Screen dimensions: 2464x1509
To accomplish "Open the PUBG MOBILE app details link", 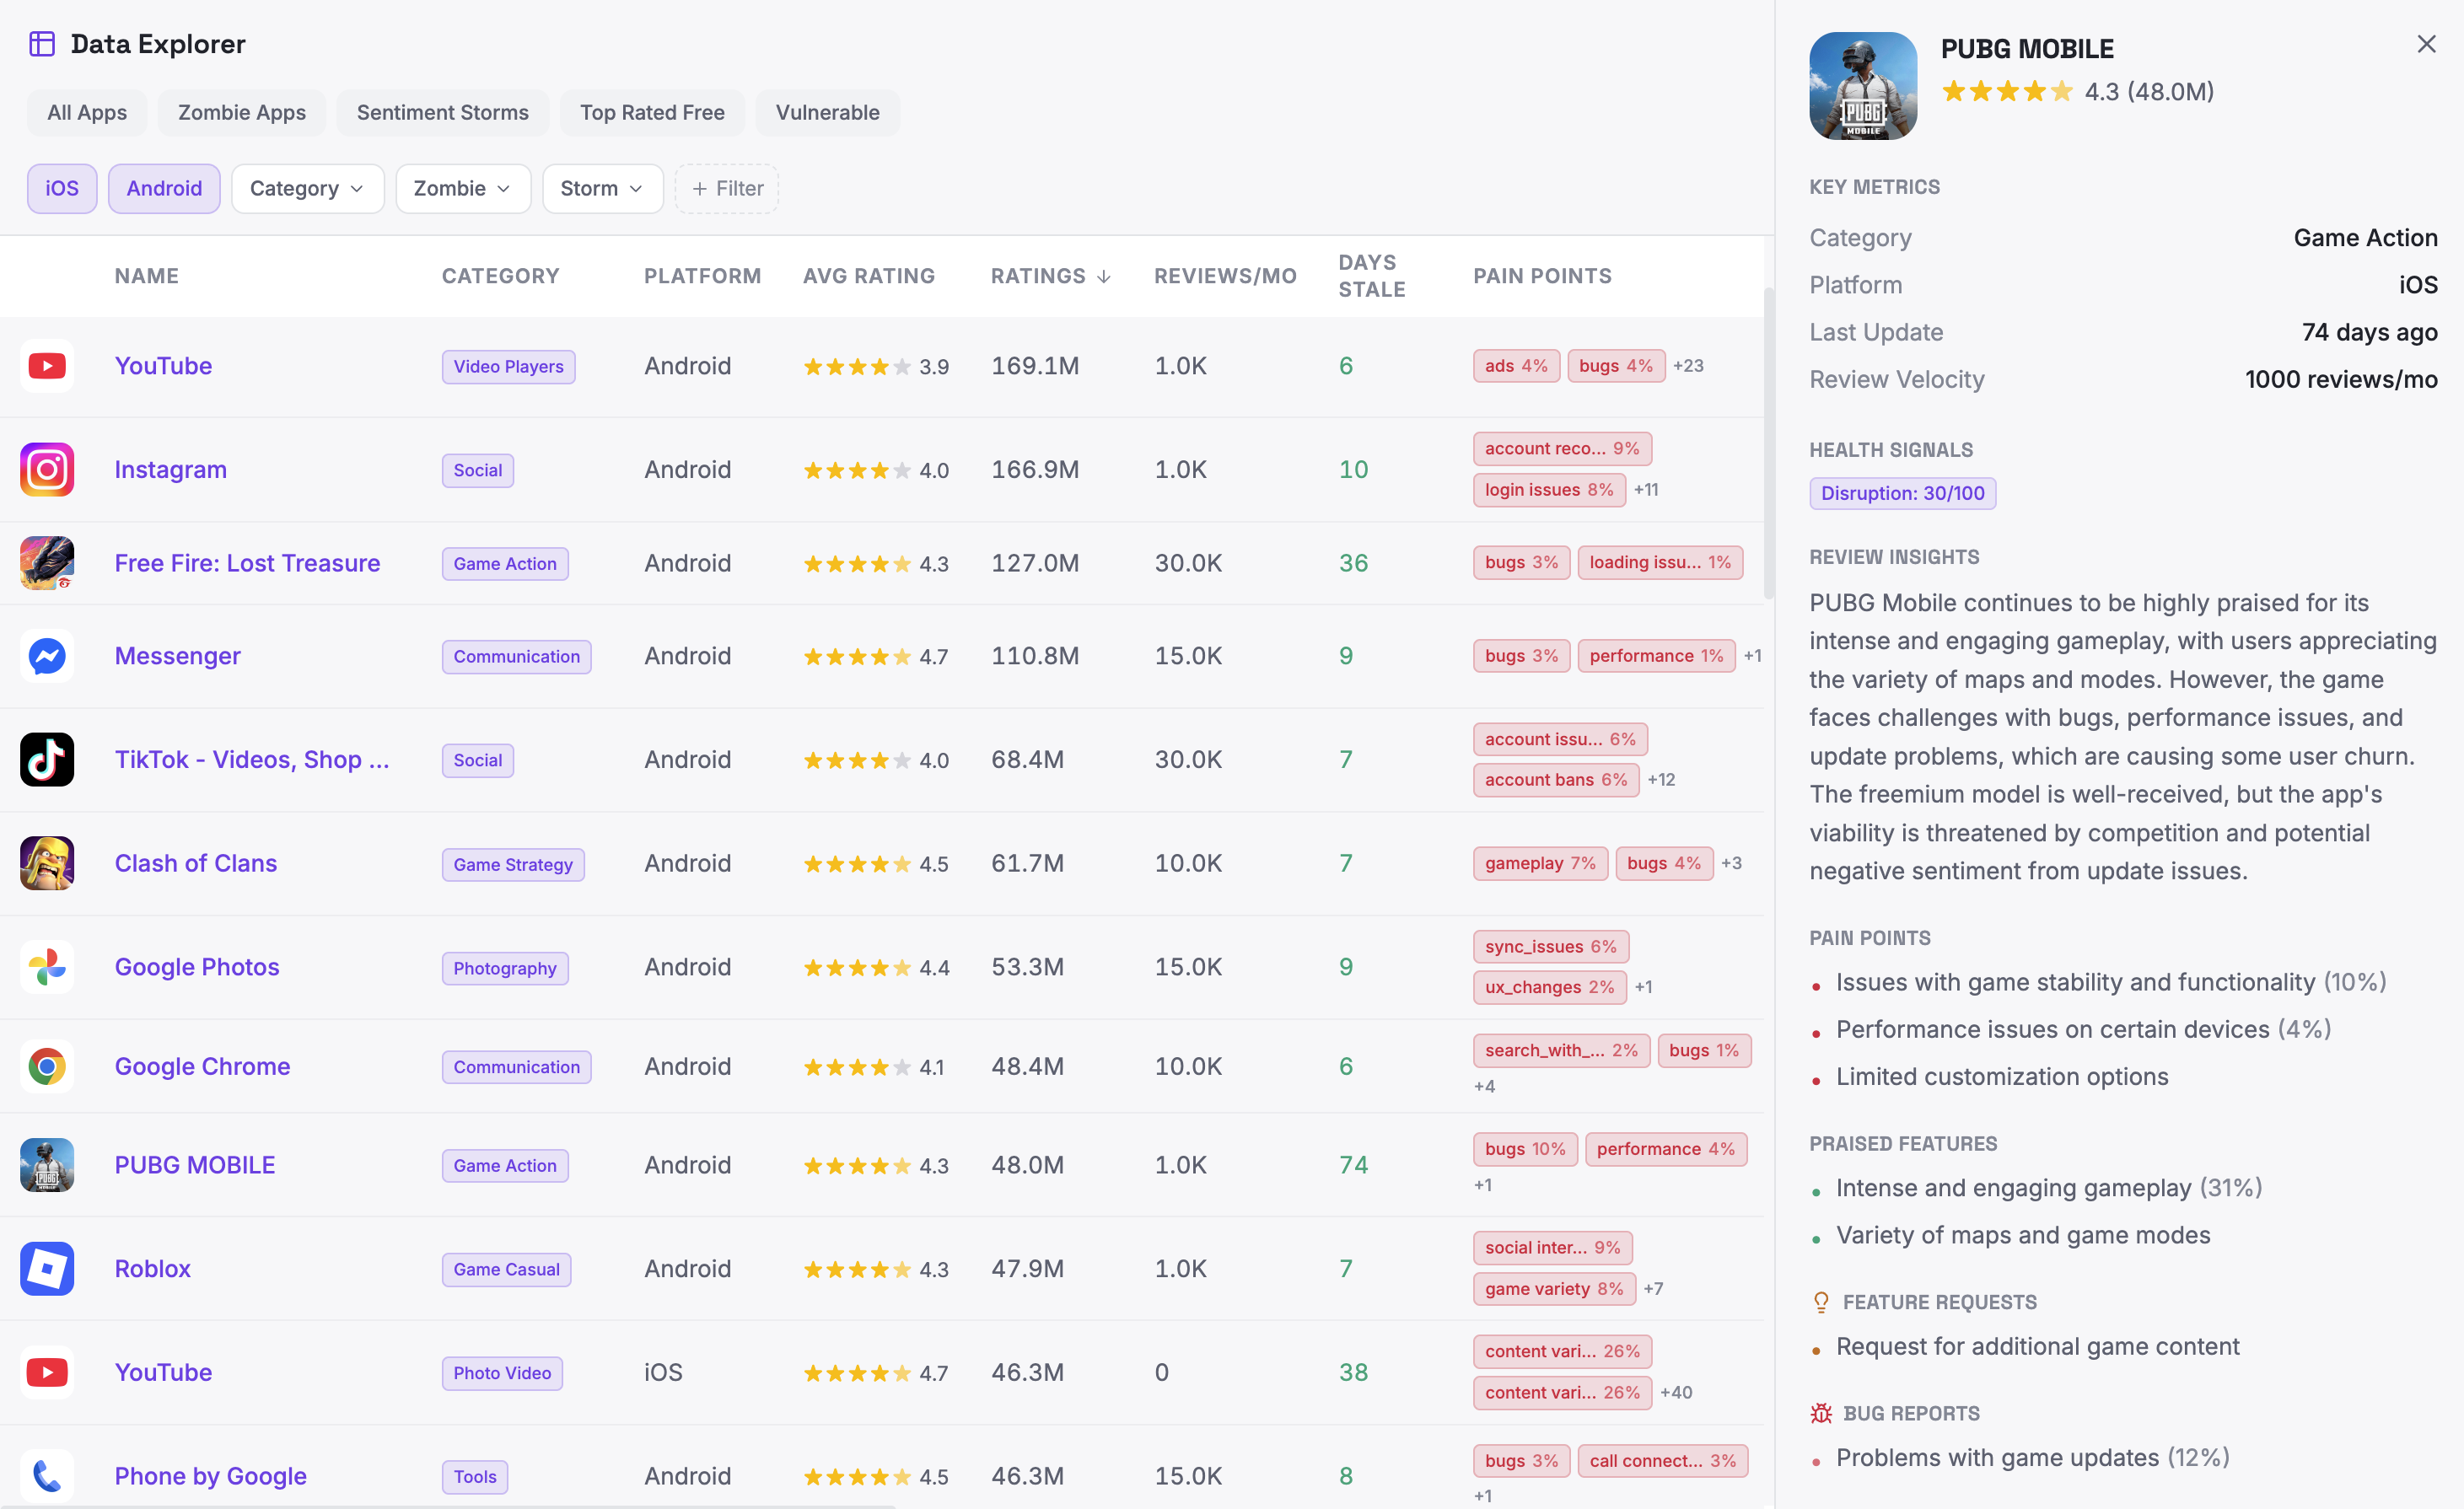I will click(194, 1164).
